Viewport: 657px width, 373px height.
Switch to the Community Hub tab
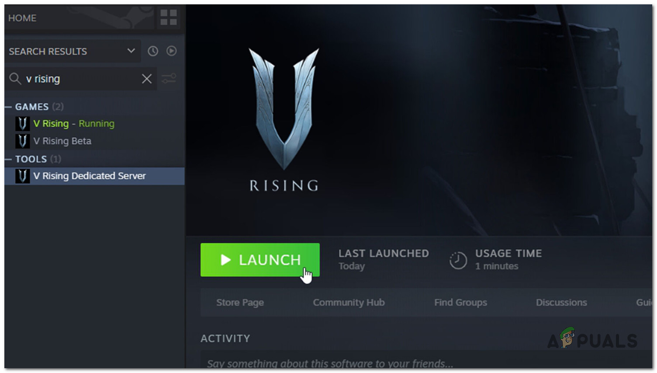pyautogui.click(x=349, y=302)
